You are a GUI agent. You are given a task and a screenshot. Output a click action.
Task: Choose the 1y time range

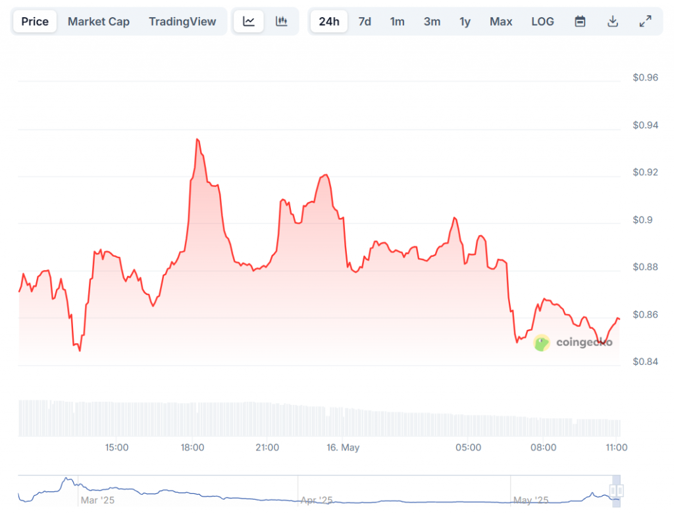coord(465,22)
